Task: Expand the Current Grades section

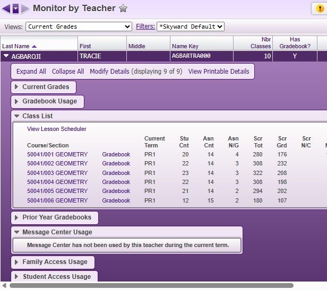Action: [x=44, y=87]
